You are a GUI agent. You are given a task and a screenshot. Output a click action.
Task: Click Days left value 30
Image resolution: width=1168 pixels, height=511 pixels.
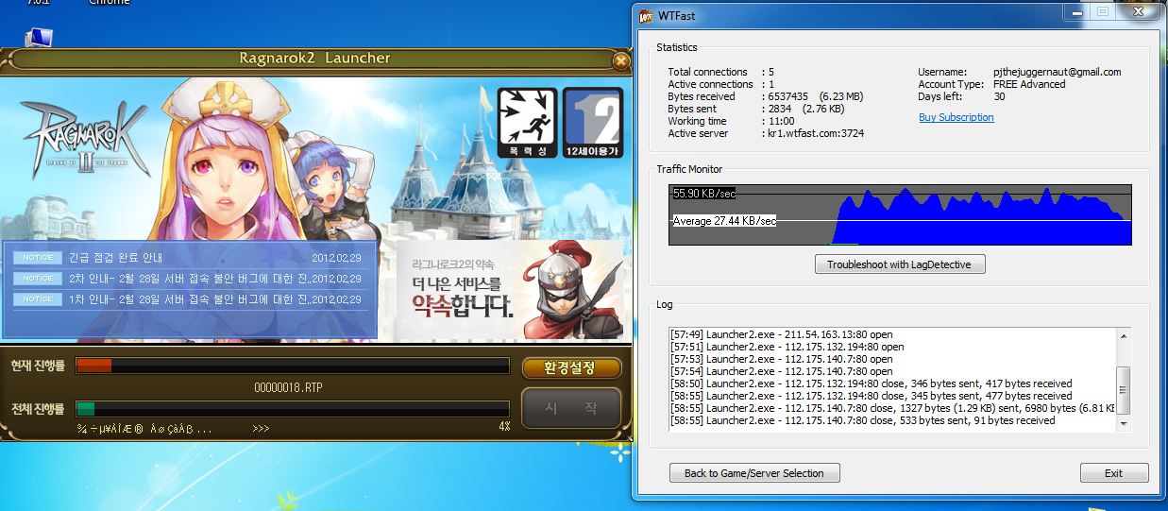click(x=999, y=96)
